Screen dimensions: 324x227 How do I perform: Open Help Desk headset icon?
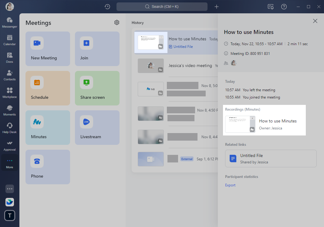click(9, 128)
